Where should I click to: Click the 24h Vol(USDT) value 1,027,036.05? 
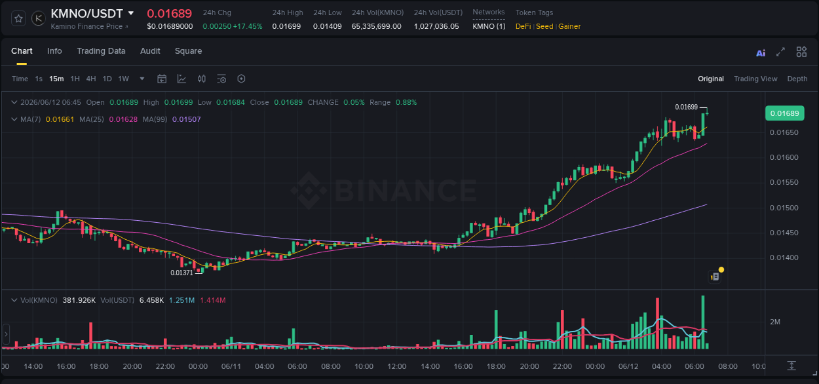436,26
